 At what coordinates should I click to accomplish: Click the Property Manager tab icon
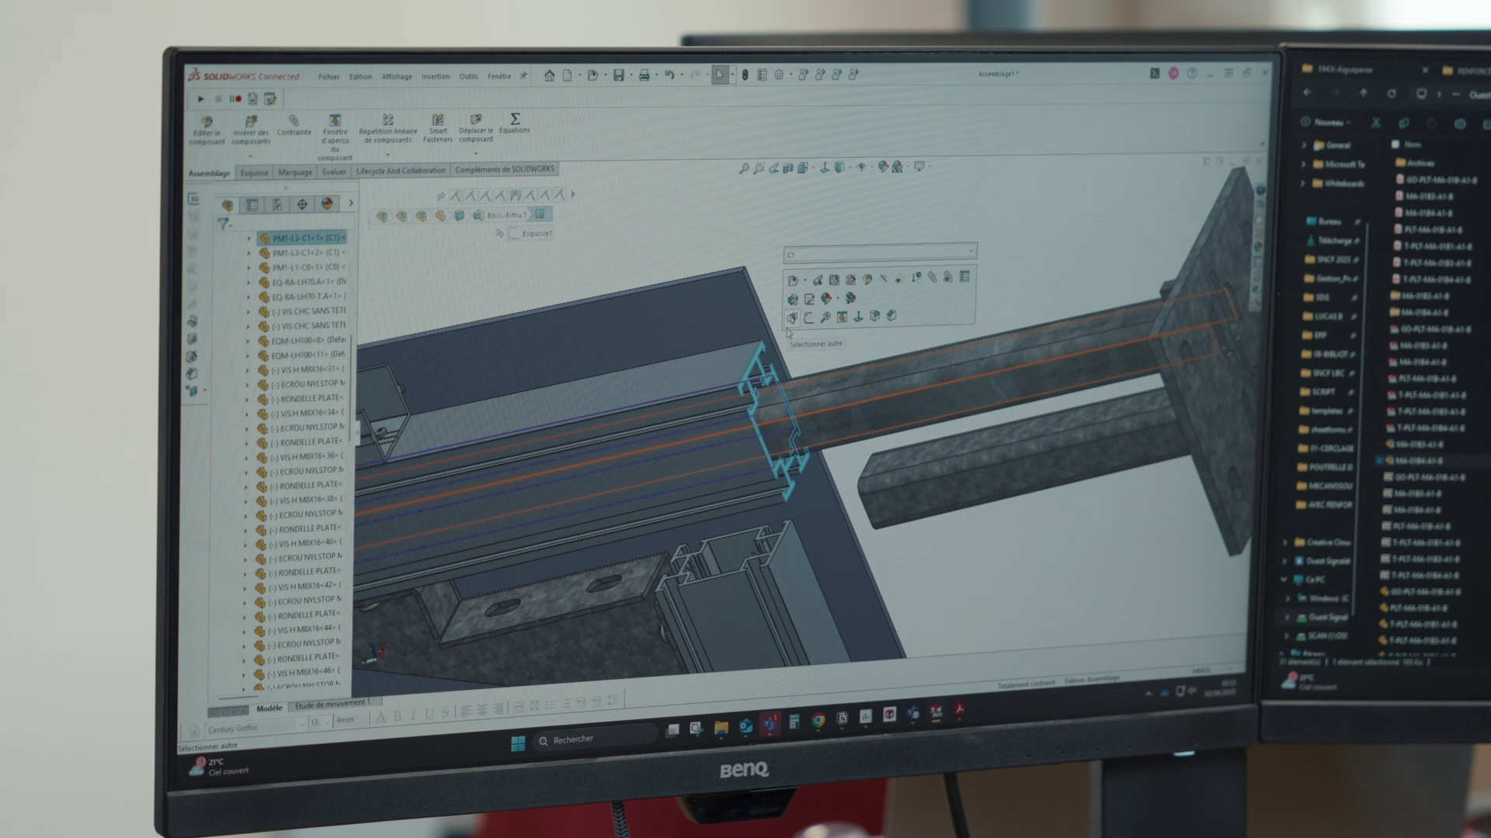point(252,205)
